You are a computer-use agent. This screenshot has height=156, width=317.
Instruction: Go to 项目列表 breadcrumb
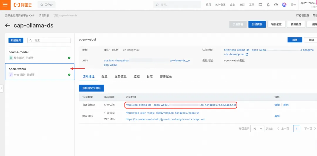pyautogui.click(x=44, y=15)
